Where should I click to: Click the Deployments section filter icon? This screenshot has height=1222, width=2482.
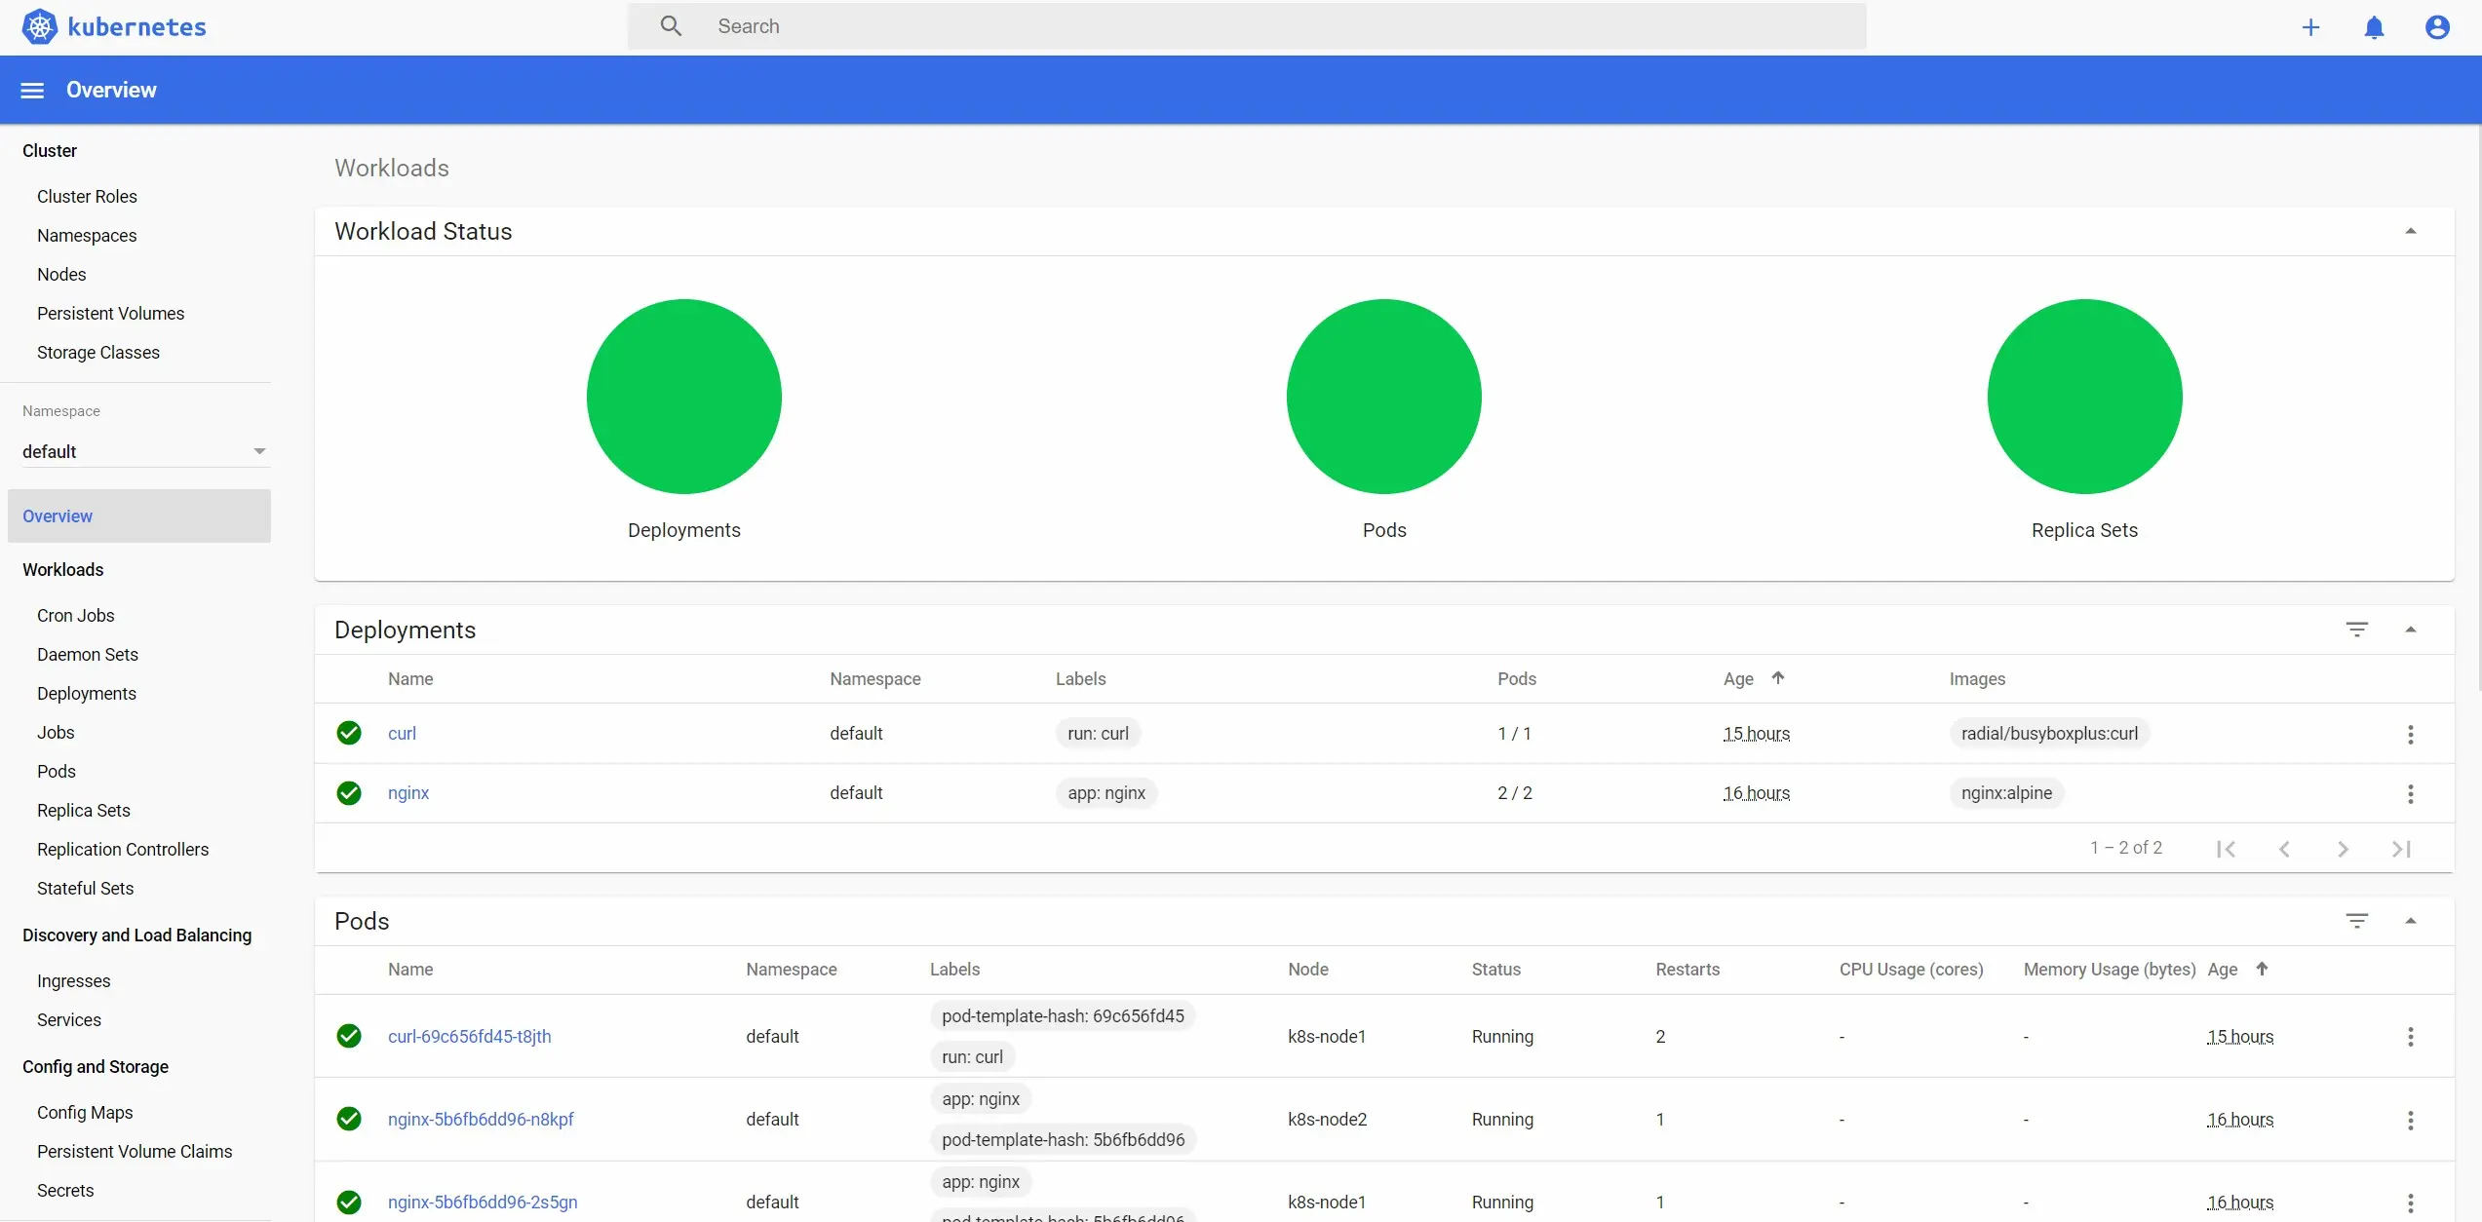pos(2356,630)
